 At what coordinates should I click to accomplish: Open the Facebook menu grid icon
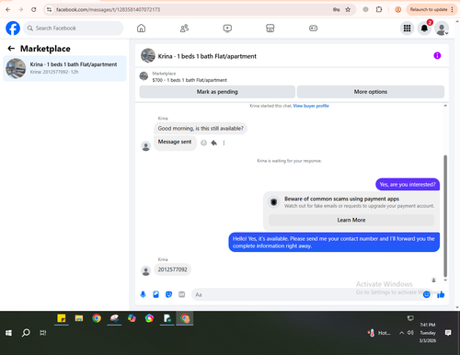click(407, 29)
